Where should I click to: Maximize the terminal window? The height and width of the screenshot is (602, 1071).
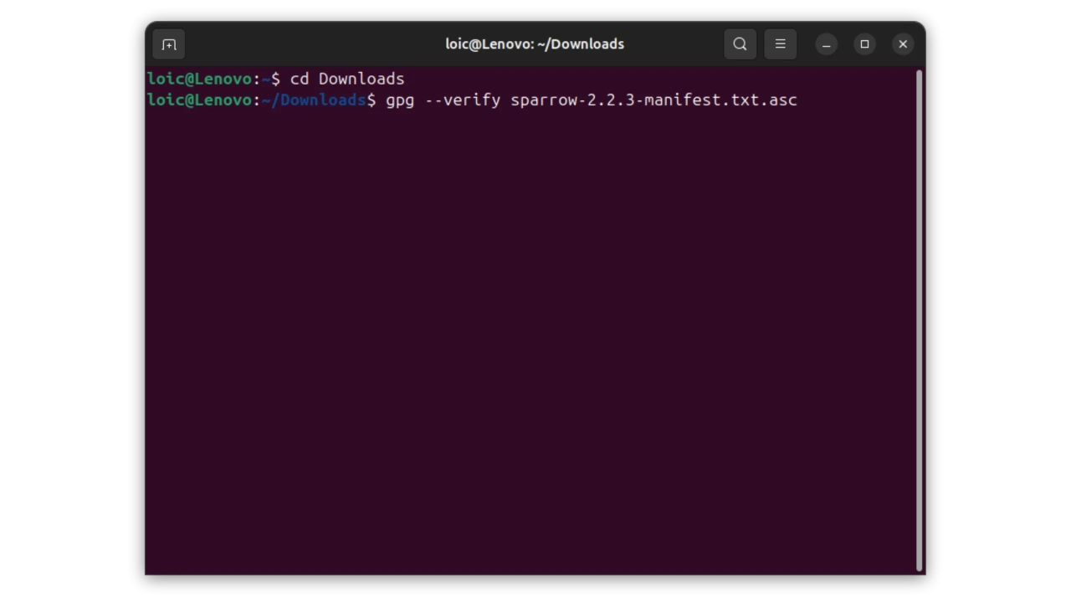(x=864, y=44)
